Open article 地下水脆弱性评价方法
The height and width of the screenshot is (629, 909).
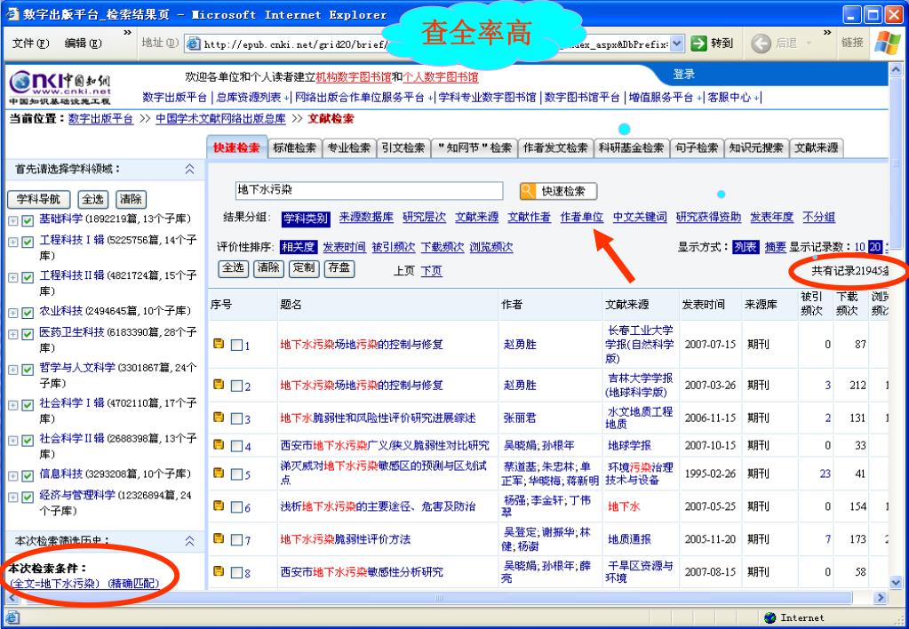click(345, 539)
